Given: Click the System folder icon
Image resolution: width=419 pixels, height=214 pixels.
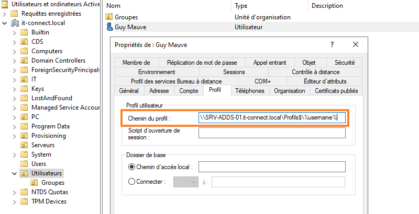Looking at the screenshot, I should [x=24, y=154].
